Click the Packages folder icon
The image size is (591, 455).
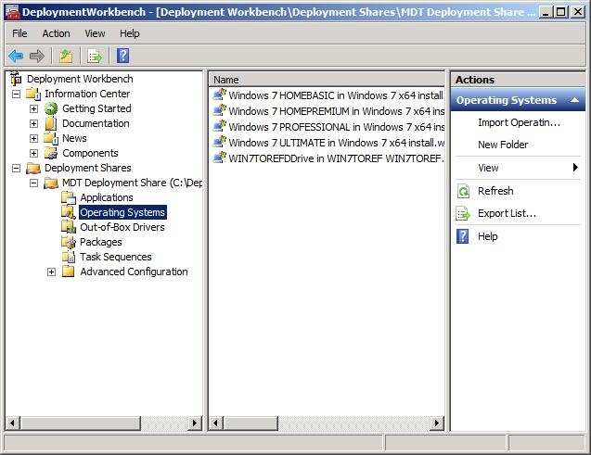pos(69,242)
